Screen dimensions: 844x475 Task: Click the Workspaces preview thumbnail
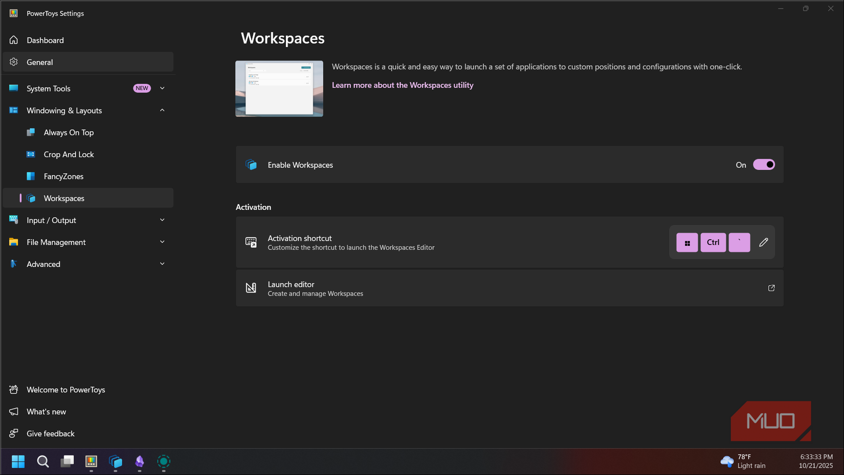pyautogui.click(x=279, y=88)
